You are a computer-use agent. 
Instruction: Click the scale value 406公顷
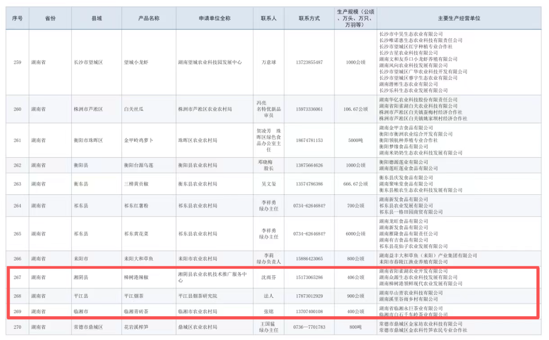tap(355, 277)
